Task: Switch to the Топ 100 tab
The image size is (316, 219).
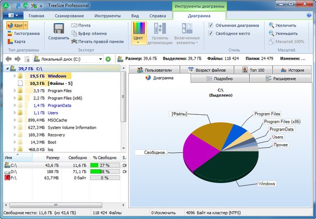Action: click(253, 70)
